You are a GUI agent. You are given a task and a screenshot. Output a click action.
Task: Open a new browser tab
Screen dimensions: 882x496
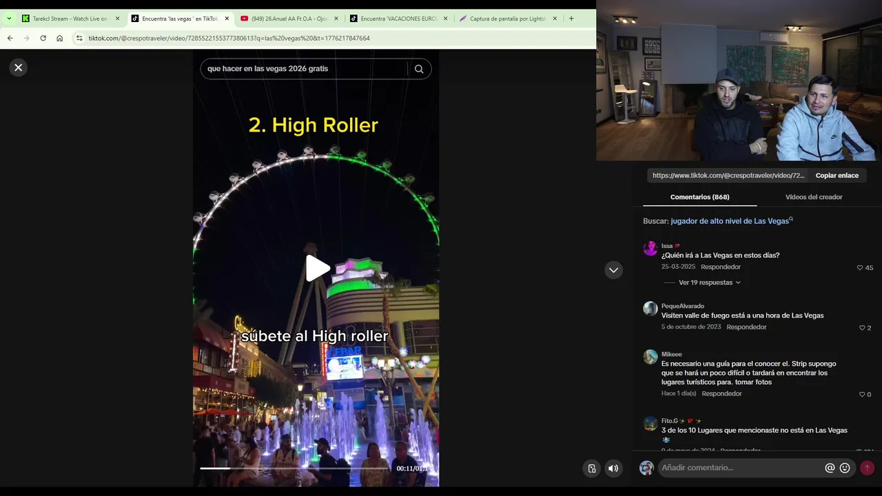[x=571, y=19]
